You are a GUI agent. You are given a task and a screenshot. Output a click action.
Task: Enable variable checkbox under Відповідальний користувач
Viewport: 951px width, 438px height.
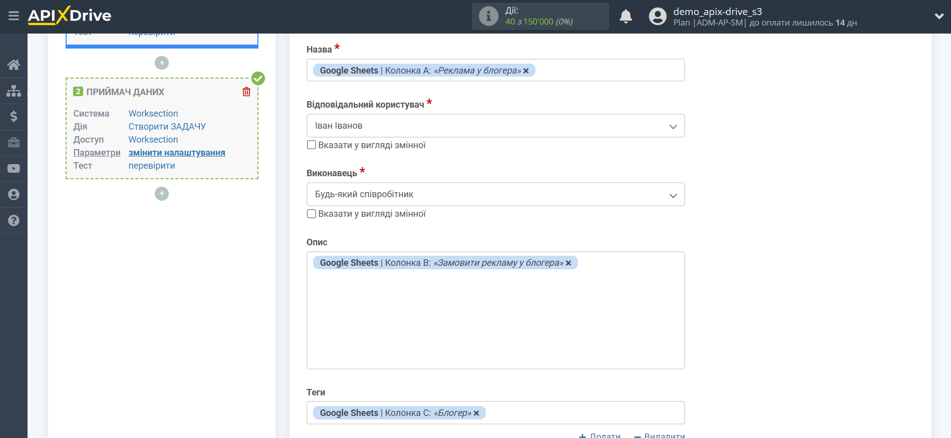click(311, 145)
